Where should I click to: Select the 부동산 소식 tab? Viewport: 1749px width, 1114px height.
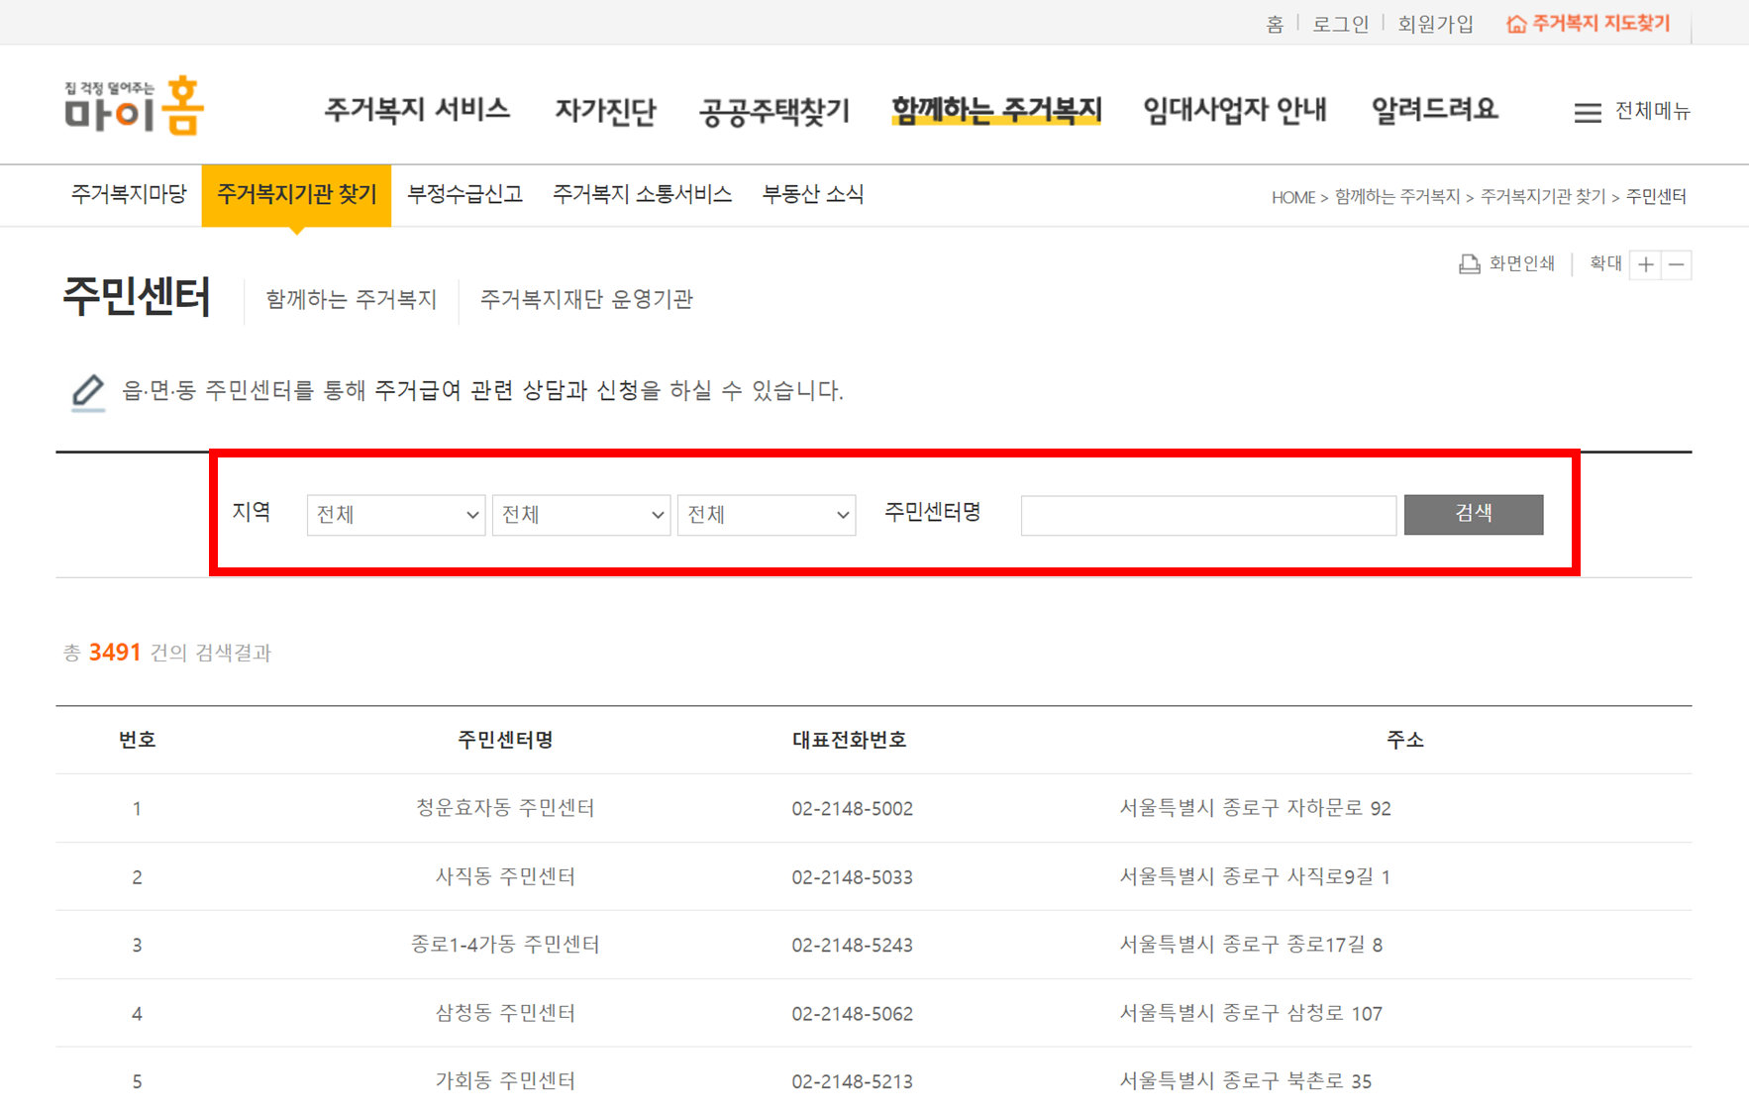(813, 194)
